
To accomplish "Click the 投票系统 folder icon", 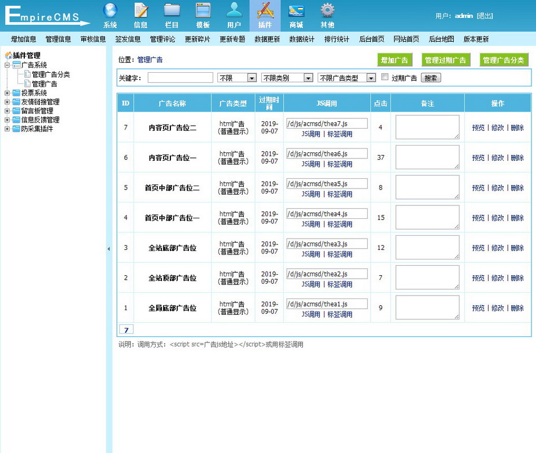I will coord(16,93).
